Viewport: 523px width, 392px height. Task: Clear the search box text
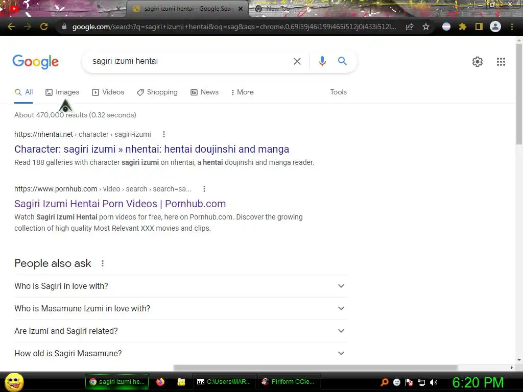[297, 61]
